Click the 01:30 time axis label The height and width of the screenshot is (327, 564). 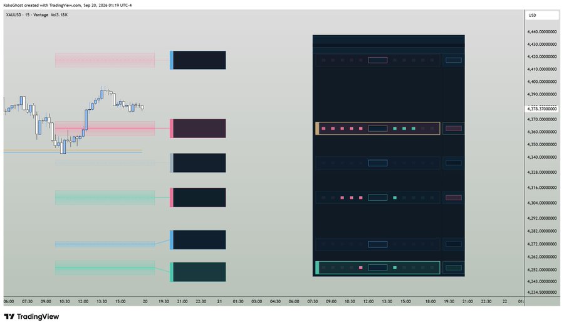click(x=238, y=301)
